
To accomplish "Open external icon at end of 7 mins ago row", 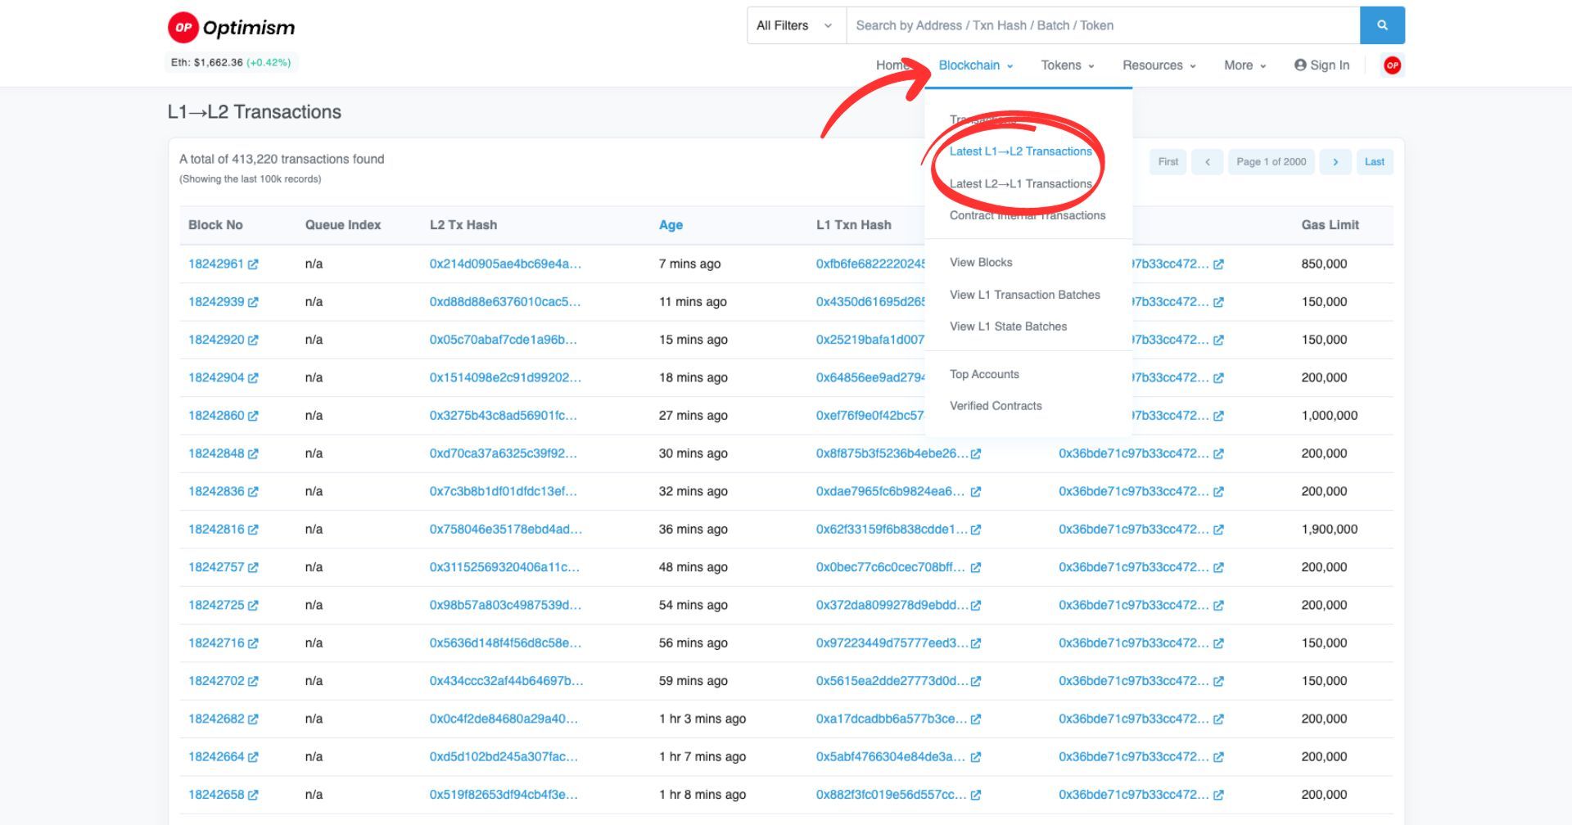I will click(x=1218, y=264).
